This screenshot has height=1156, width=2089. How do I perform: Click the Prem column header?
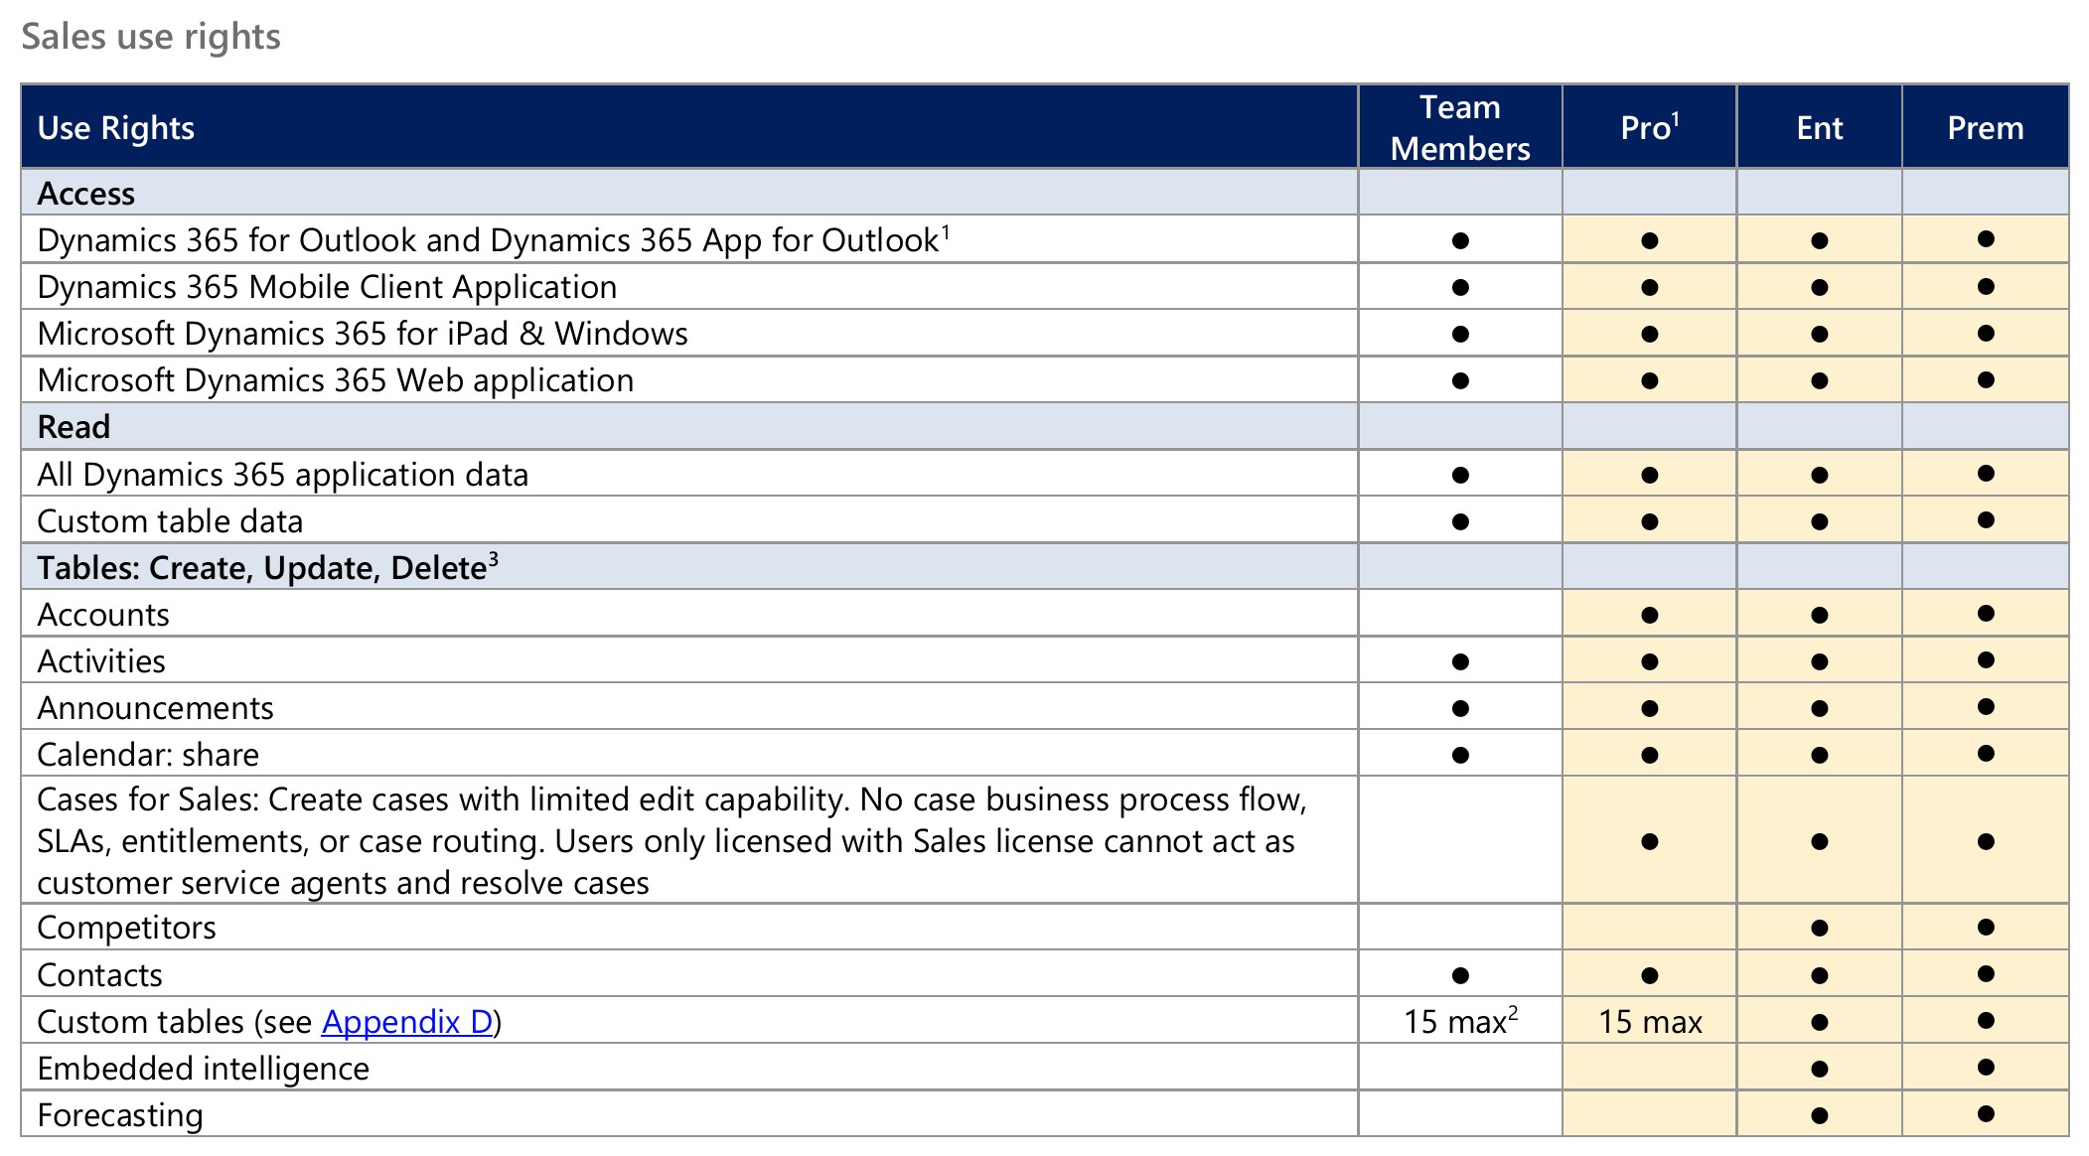tap(1985, 128)
